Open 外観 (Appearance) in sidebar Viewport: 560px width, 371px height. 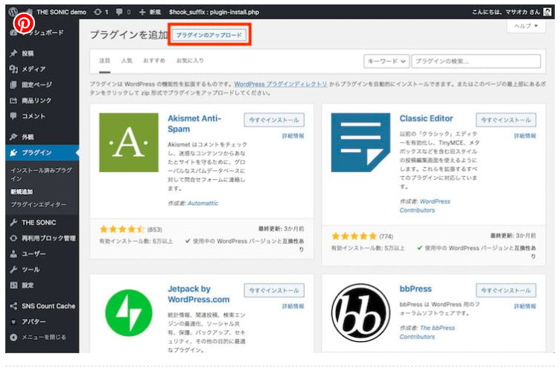28,137
